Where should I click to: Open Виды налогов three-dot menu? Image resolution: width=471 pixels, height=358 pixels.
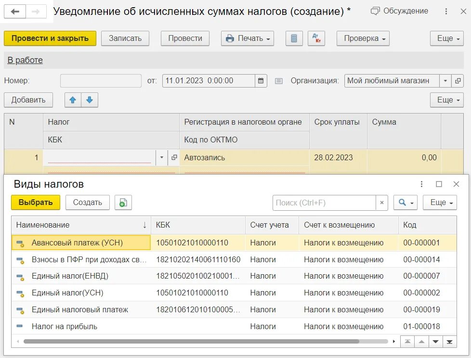421,184
